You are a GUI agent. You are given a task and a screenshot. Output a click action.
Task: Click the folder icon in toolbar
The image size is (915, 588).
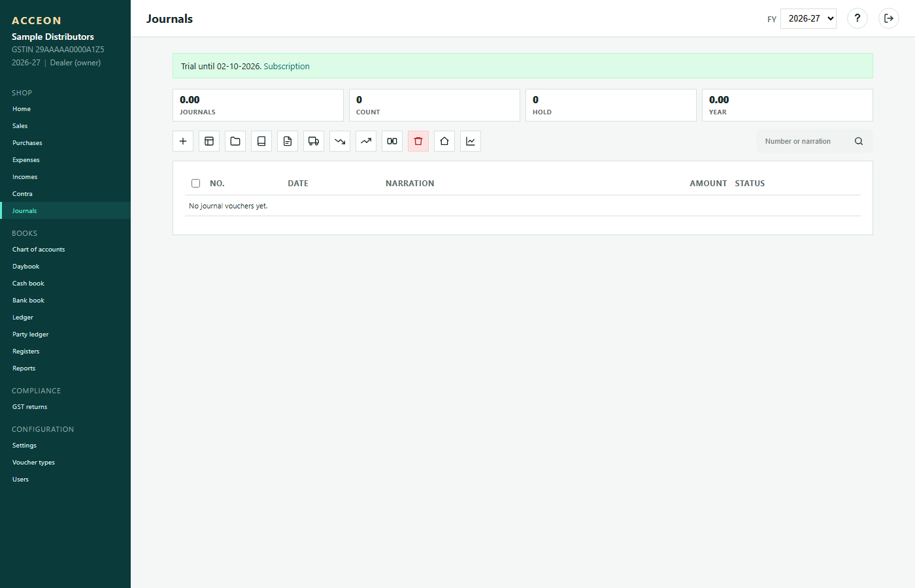(x=235, y=141)
